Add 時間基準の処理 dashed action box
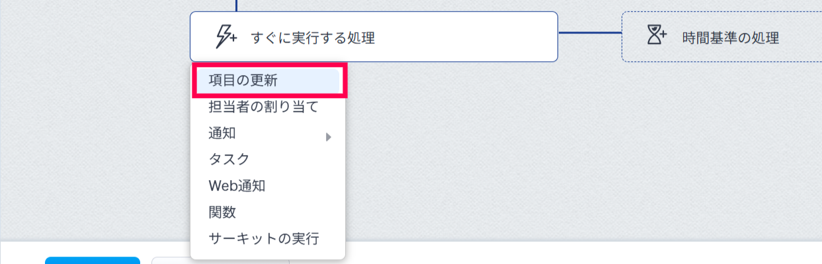This screenshot has width=822, height=264. [721, 37]
